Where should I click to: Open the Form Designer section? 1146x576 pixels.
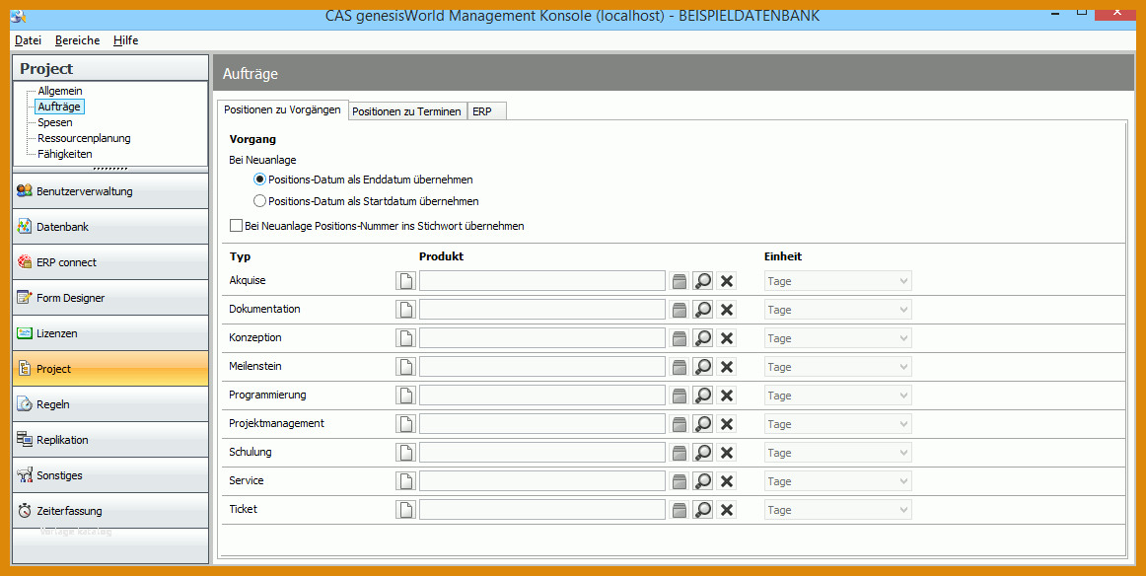pos(110,298)
